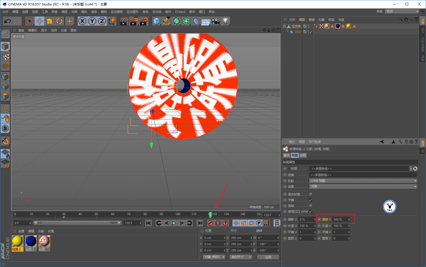Click the Undo arrow icon
The image size is (426, 267).
(x=8, y=21)
